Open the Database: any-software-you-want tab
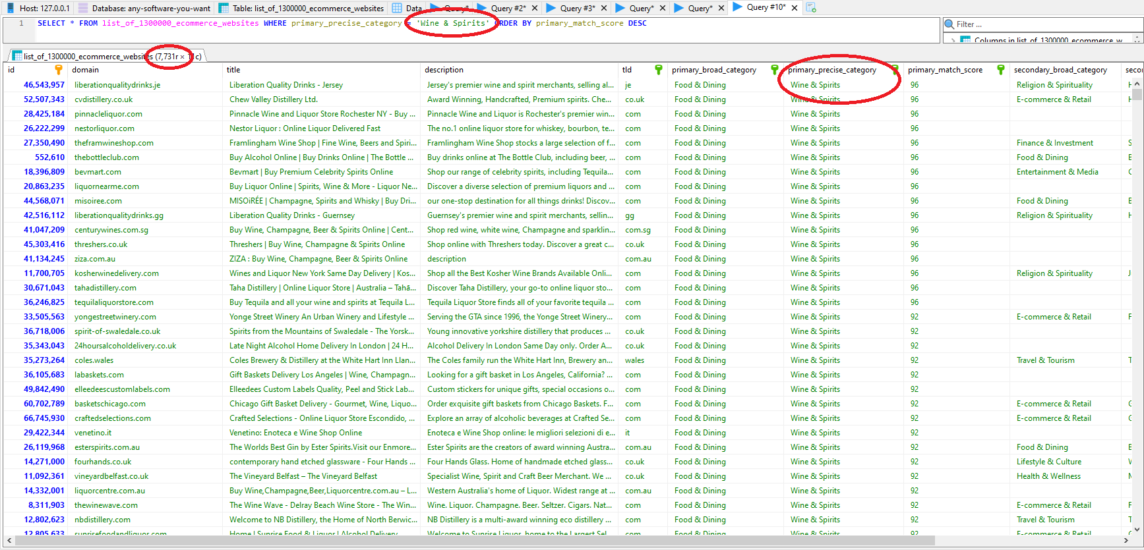Image resolution: width=1144 pixels, height=550 pixels. tap(144, 8)
